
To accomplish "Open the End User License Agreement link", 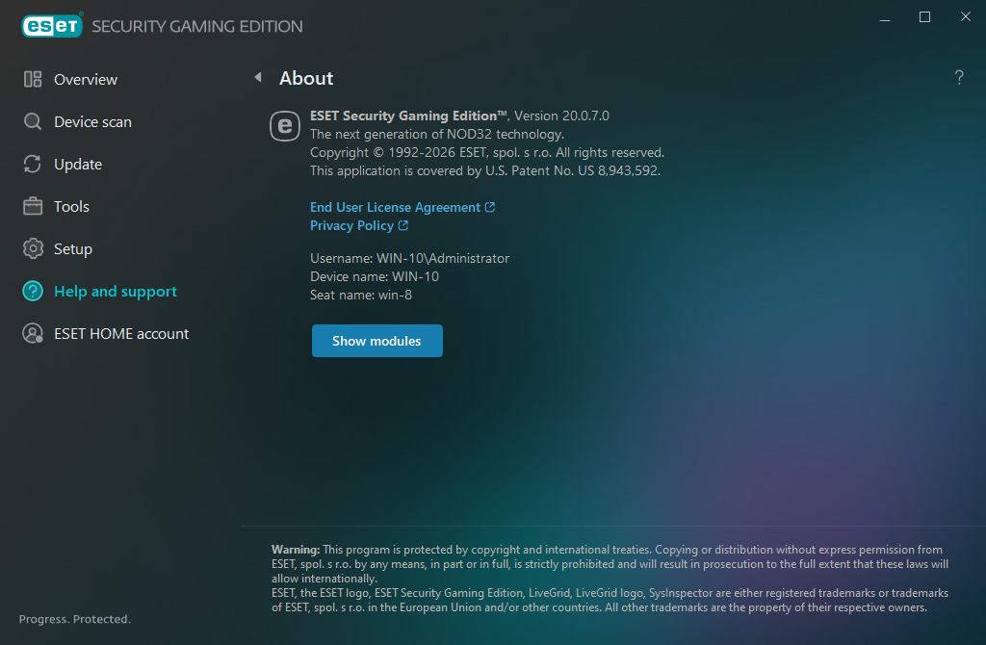I will [395, 207].
